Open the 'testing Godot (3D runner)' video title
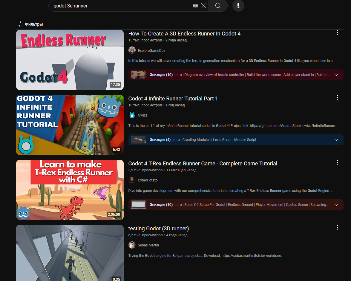The image size is (351, 281). click(x=159, y=229)
